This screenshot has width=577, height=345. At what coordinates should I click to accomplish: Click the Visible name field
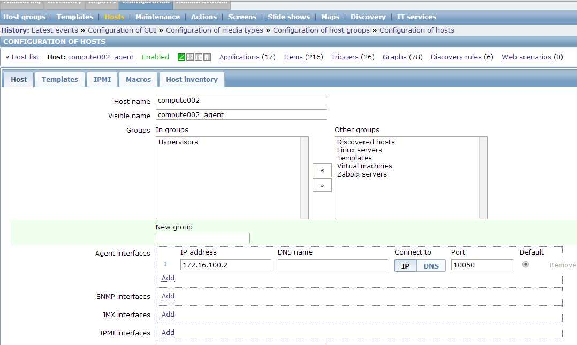[241, 114]
